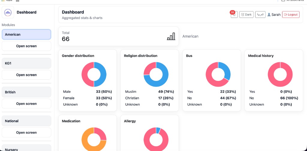Image resolution: width=307 pixels, height=151 pixels.
Task: Click the blue Male segment of Gender donut
Action: coord(103,74)
